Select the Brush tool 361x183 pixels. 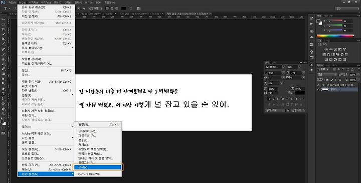tap(3, 54)
